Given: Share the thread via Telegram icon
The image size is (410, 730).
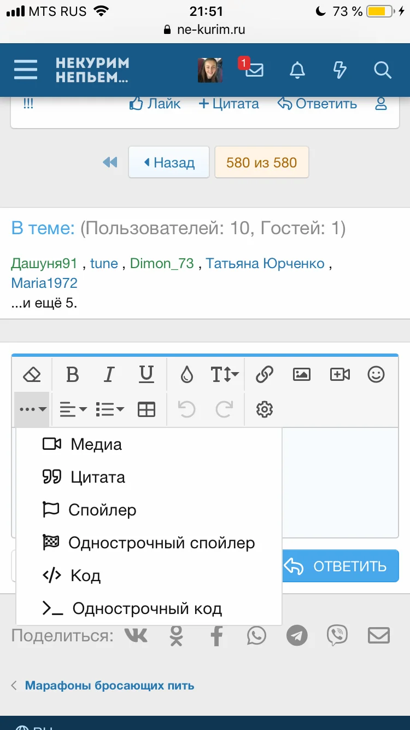Looking at the screenshot, I should (297, 636).
